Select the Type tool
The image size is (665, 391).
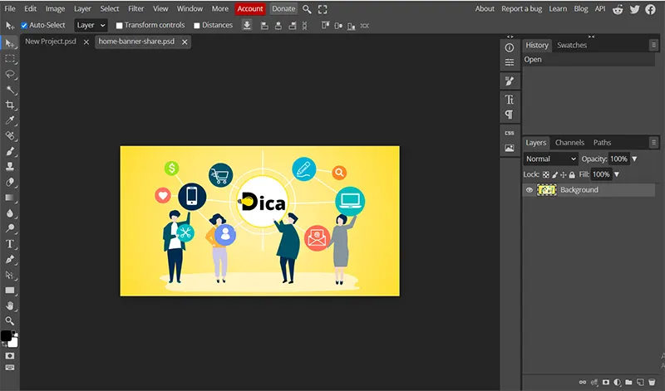coord(10,244)
